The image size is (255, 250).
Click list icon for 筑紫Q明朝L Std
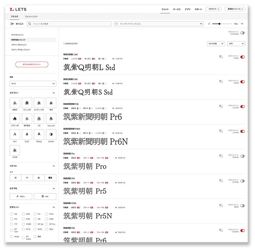point(221,57)
